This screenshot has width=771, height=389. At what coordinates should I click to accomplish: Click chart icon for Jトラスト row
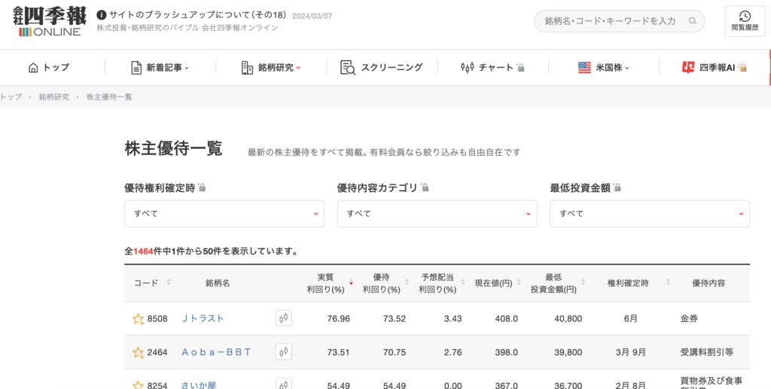(284, 318)
